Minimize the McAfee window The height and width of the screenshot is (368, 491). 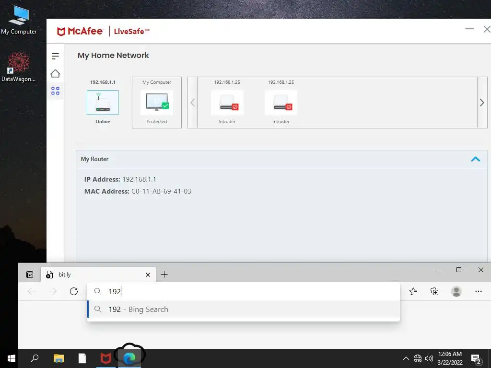469,29
